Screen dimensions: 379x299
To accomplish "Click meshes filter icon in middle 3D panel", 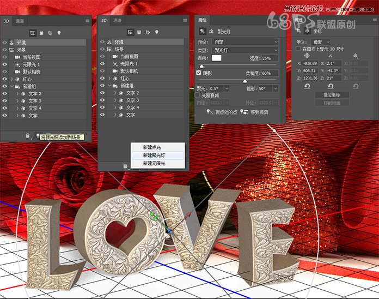I will (139, 32).
